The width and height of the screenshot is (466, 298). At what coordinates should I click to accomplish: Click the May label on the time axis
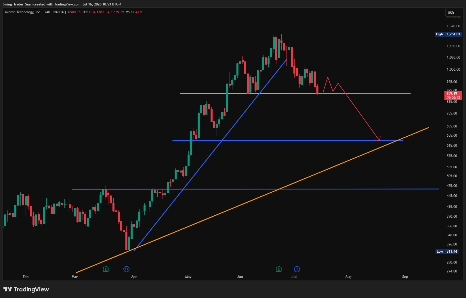click(x=188, y=277)
